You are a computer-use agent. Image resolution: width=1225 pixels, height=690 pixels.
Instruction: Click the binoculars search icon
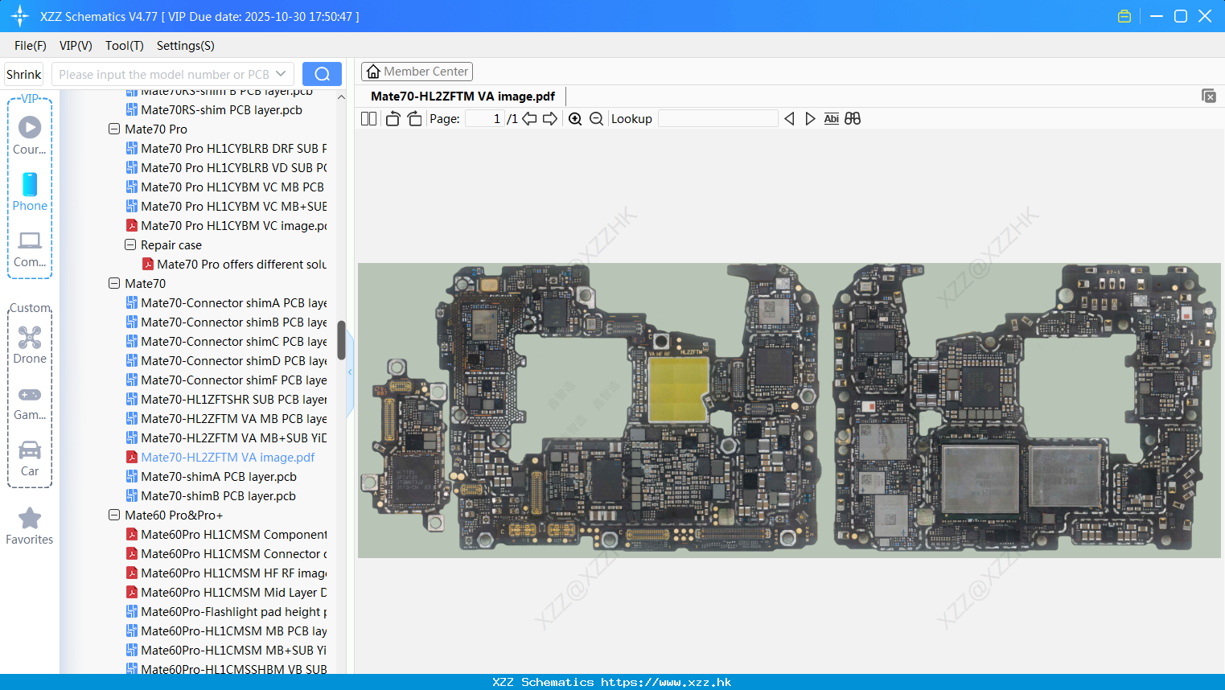pyautogui.click(x=853, y=119)
